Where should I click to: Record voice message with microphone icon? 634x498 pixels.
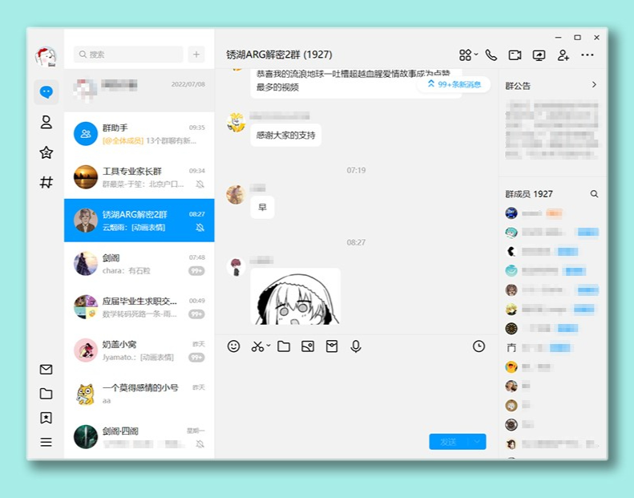pos(356,346)
